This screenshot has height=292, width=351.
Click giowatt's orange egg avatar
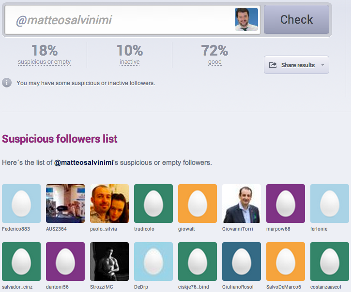coord(198,204)
